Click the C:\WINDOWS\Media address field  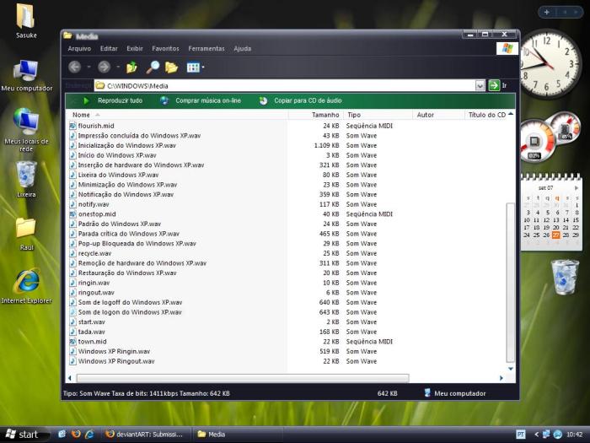point(285,86)
